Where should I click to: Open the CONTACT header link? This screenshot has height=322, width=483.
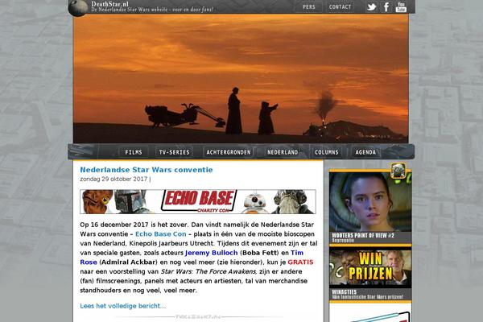click(x=340, y=6)
